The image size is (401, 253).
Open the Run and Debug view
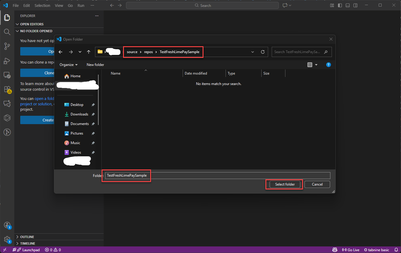[x=7, y=61]
